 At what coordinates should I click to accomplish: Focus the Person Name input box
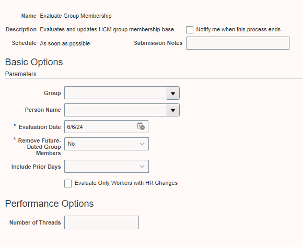[x=115, y=110]
